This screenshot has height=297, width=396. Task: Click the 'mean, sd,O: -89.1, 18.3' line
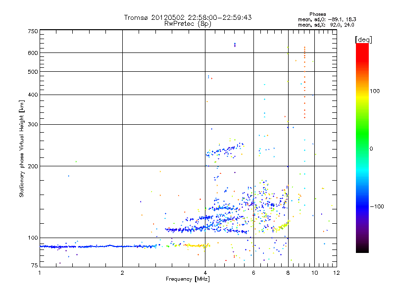(x=327, y=19)
